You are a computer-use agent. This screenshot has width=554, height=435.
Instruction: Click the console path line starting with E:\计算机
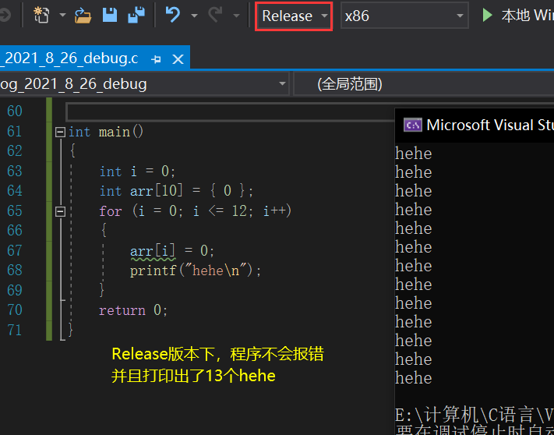click(x=475, y=415)
